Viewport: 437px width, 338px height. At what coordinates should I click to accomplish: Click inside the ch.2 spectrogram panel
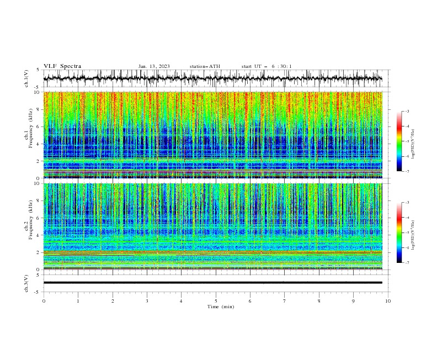coord(212,226)
